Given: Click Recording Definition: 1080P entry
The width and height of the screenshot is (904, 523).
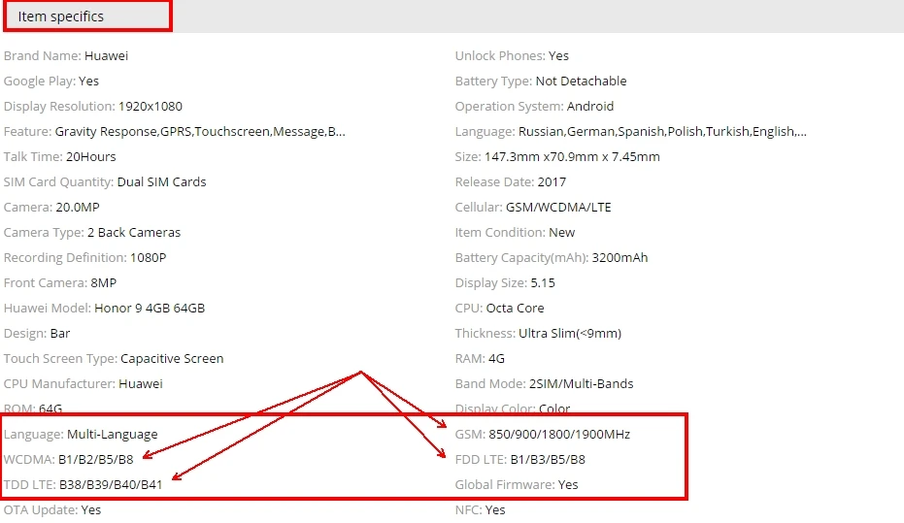Looking at the screenshot, I should click(x=84, y=257).
